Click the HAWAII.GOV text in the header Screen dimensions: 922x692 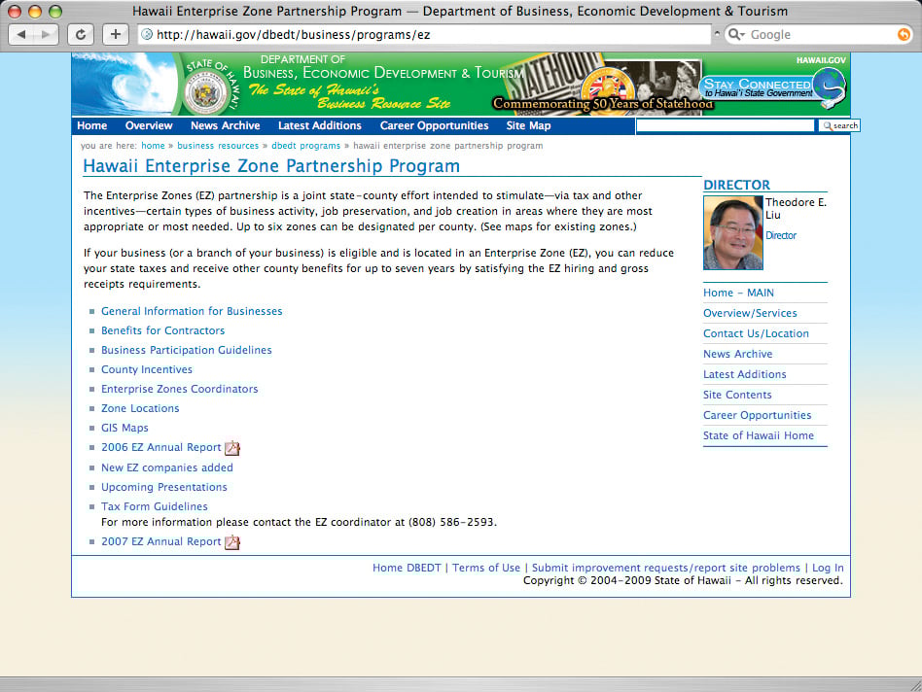(x=821, y=60)
